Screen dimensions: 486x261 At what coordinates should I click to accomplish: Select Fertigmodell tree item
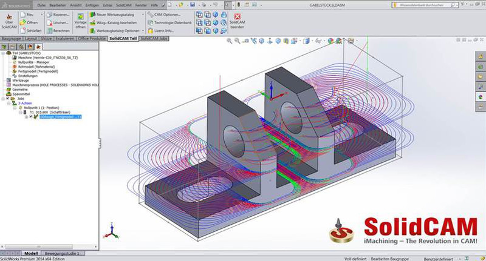[x=38, y=71]
